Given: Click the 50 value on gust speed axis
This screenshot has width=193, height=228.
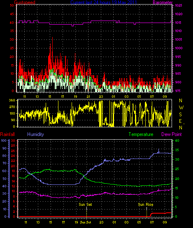Looking at the screenshot, I should click(12, 5).
